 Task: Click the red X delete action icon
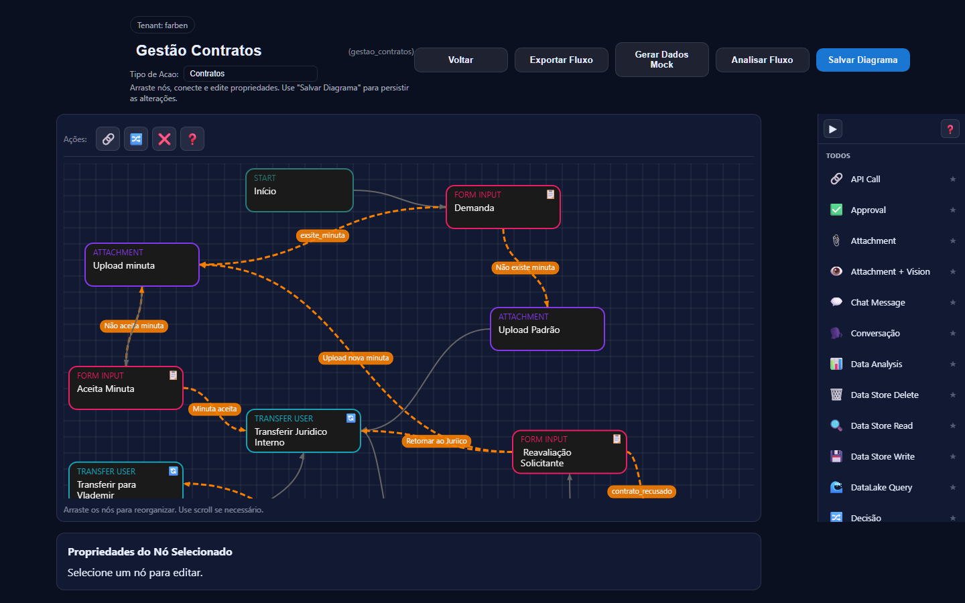coord(164,139)
